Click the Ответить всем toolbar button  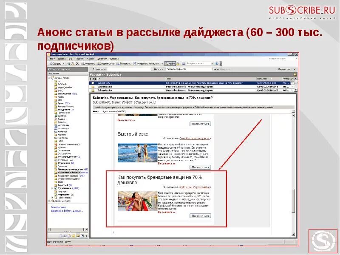(105, 64)
